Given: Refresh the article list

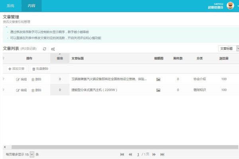Looking at the screenshot, I should coord(45,49).
